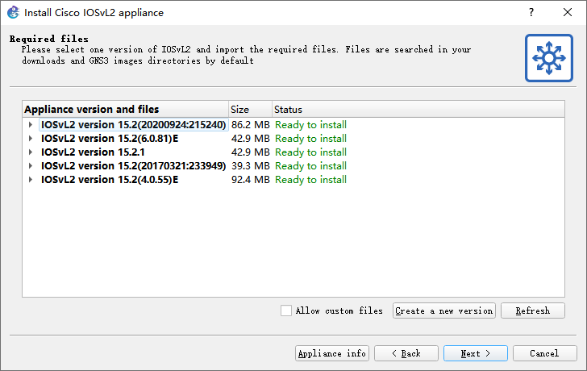Viewport: 587px width, 371px height.
Task: Expand IOSvL2 version 15.2(20200924:215240) row
Action: point(31,125)
